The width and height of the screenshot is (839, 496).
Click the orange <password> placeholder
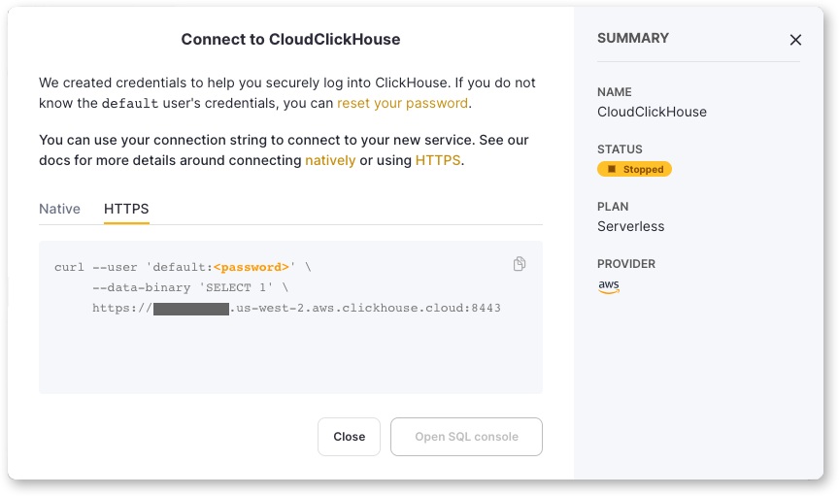[x=252, y=267]
